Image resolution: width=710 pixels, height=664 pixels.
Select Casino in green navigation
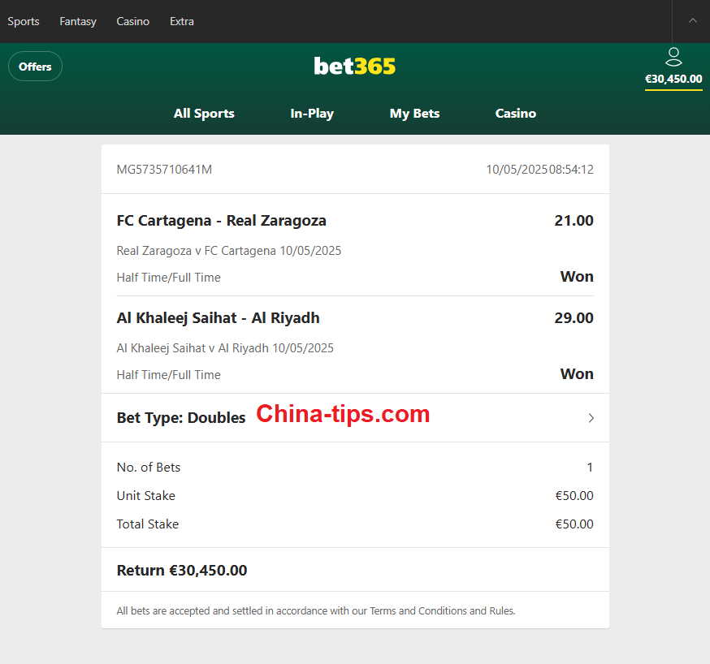coord(515,113)
